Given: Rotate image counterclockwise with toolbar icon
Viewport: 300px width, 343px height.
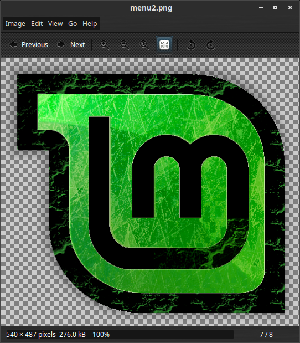Looking at the screenshot, I should point(191,45).
